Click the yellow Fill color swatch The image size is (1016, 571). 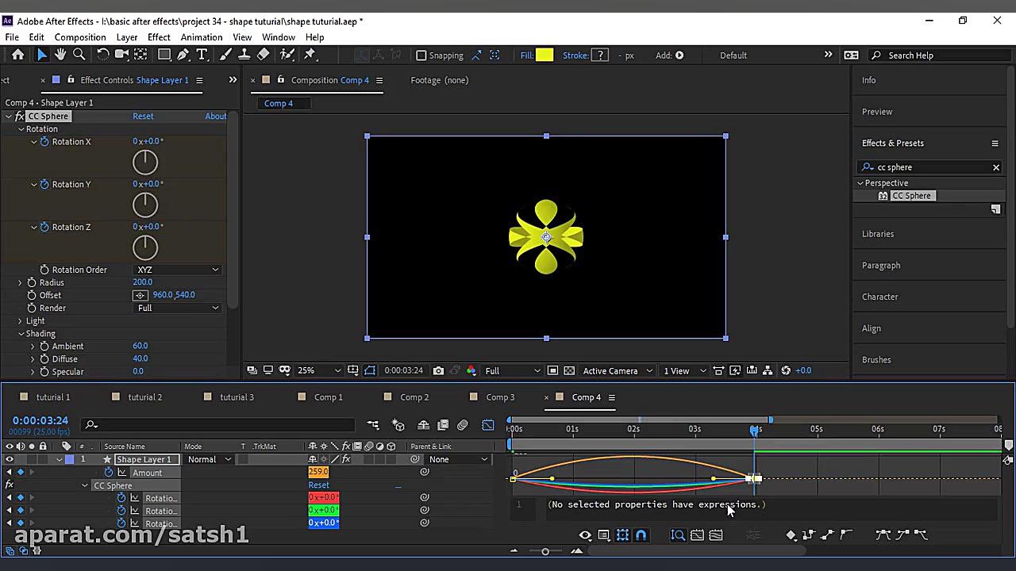545,55
